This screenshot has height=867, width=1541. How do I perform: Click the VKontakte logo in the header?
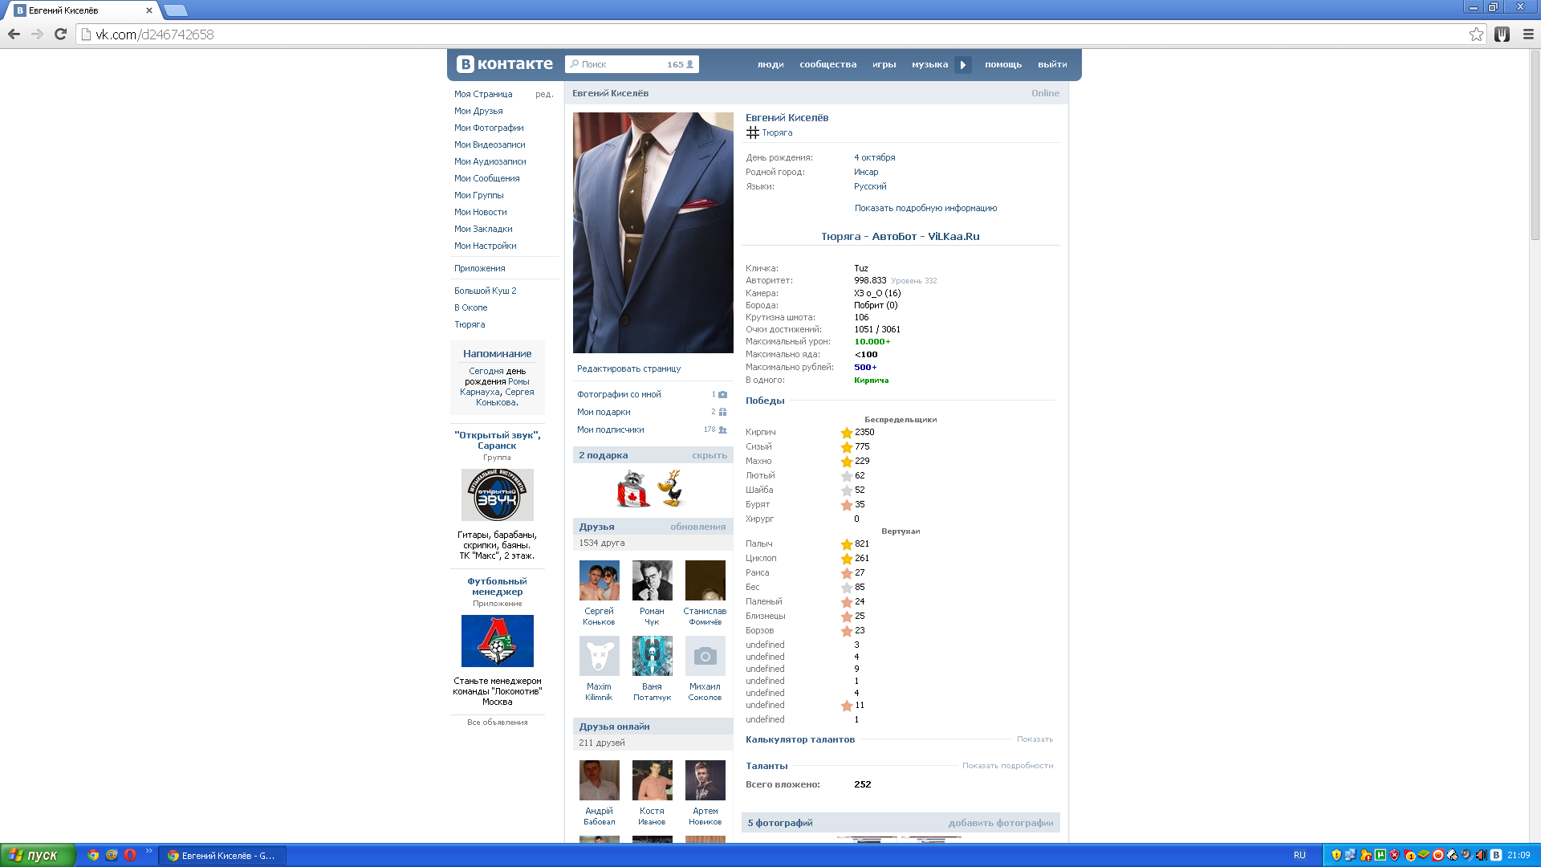tap(505, 64)
